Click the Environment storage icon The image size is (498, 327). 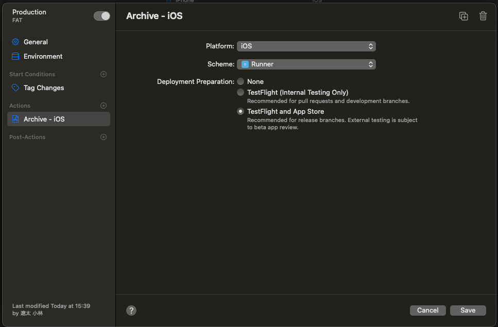click(x=15, y=56)
